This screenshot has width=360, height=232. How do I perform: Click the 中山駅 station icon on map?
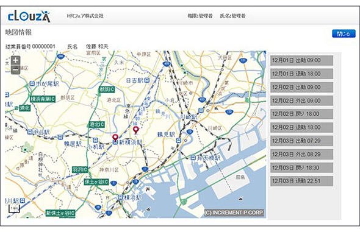click(30, 132)
